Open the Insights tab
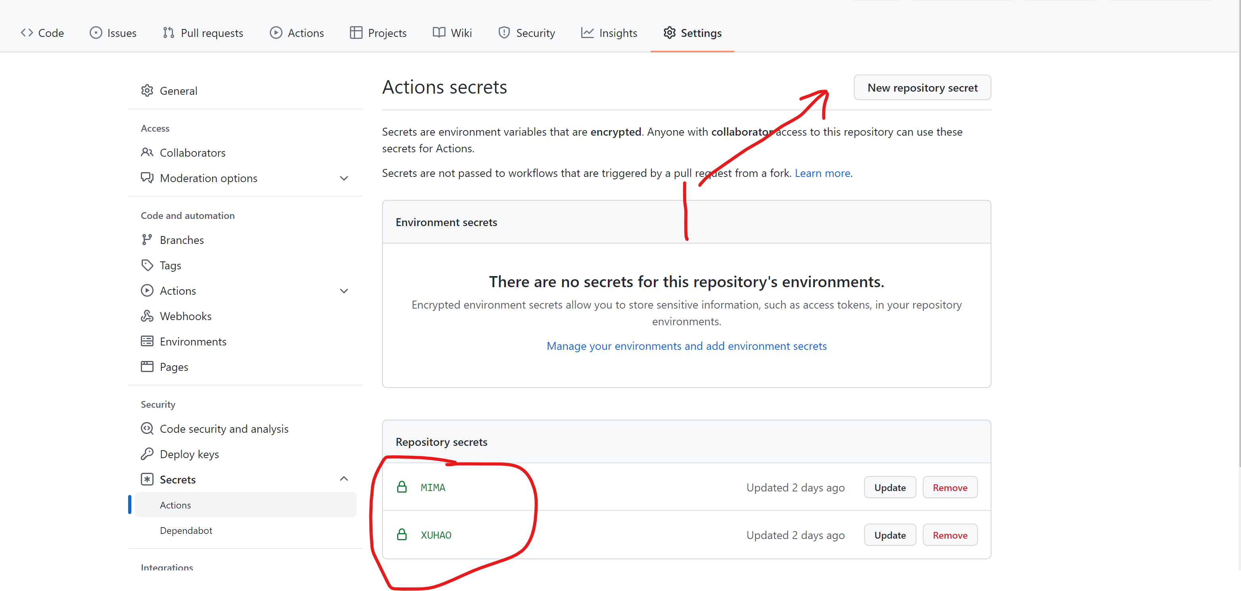This screenshot has width=1241, height=591. pyautogui.click(x=609, y=33)
